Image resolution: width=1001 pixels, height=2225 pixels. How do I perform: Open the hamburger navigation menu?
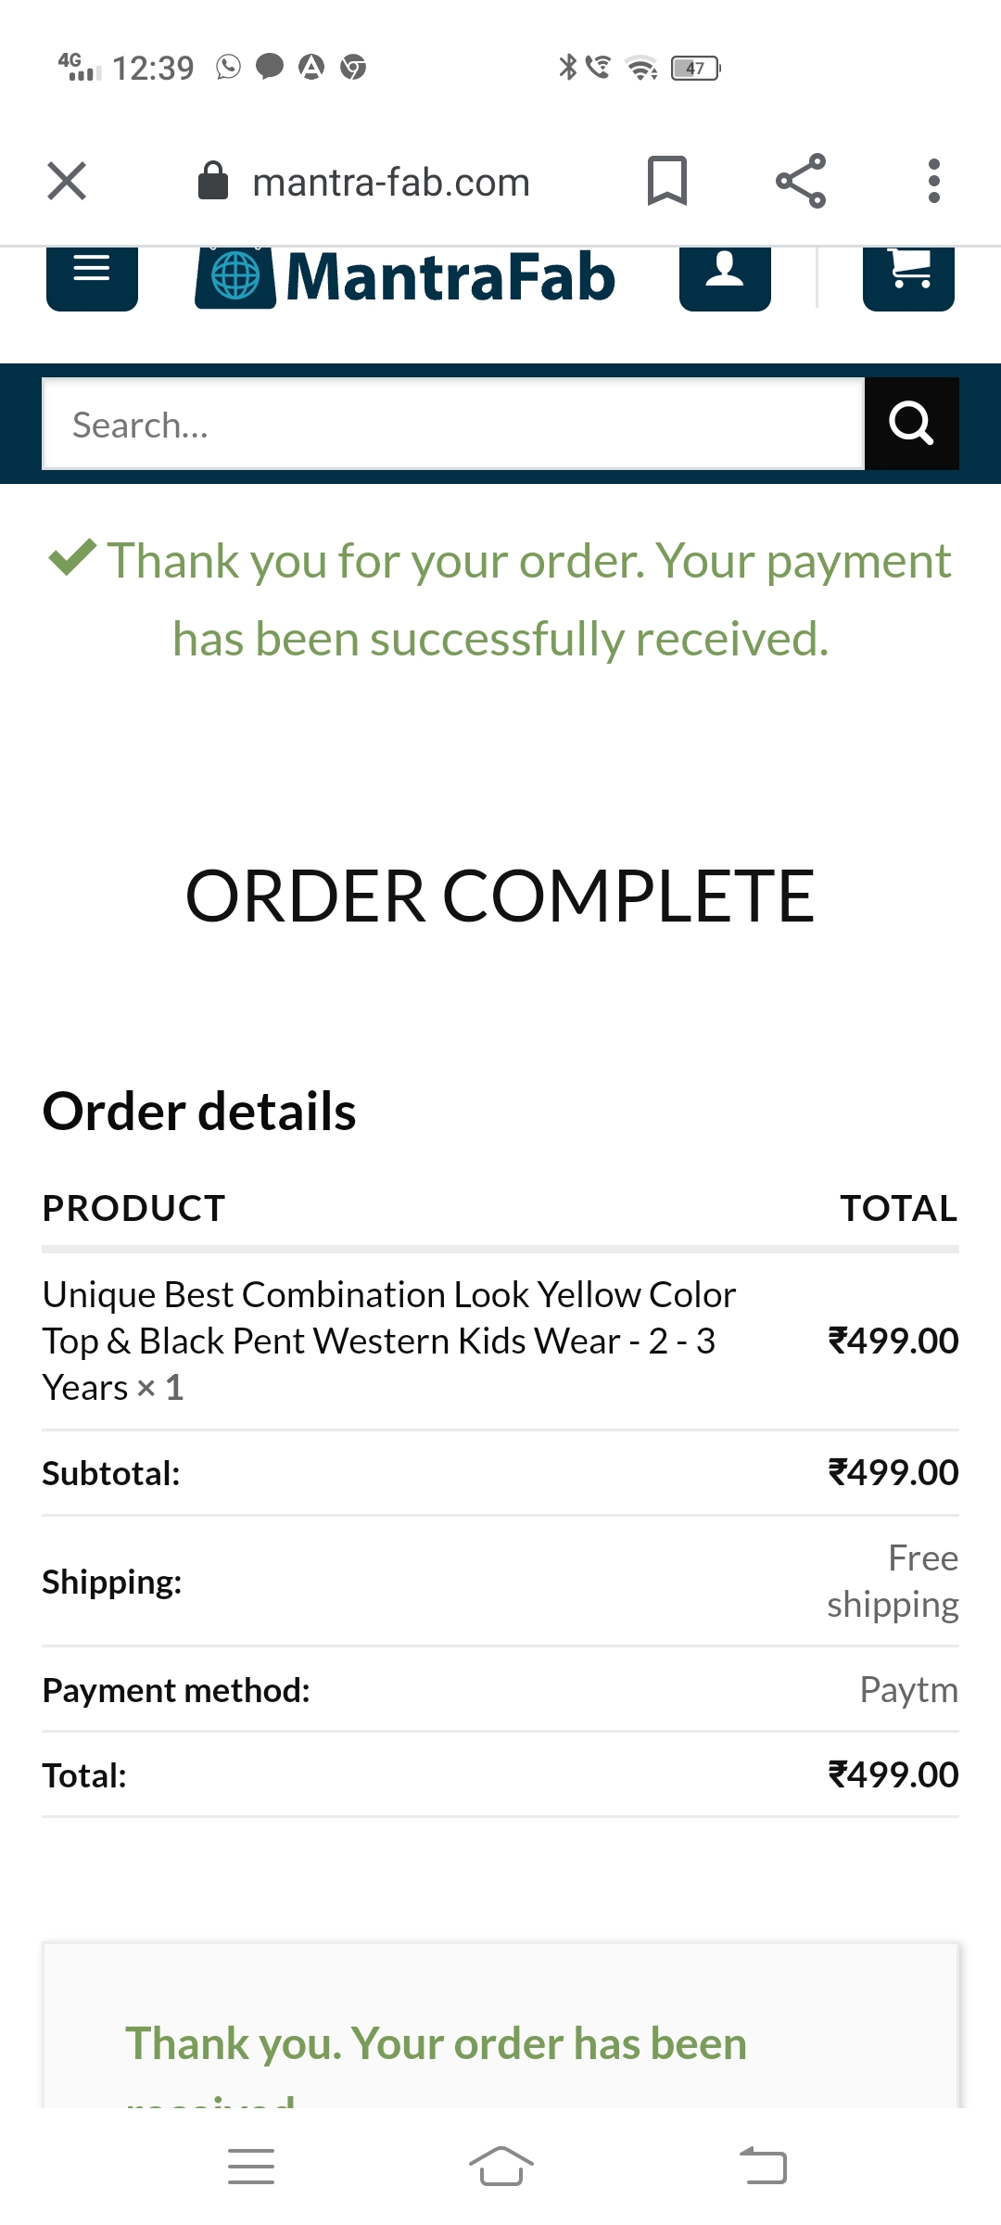(92, 275)
